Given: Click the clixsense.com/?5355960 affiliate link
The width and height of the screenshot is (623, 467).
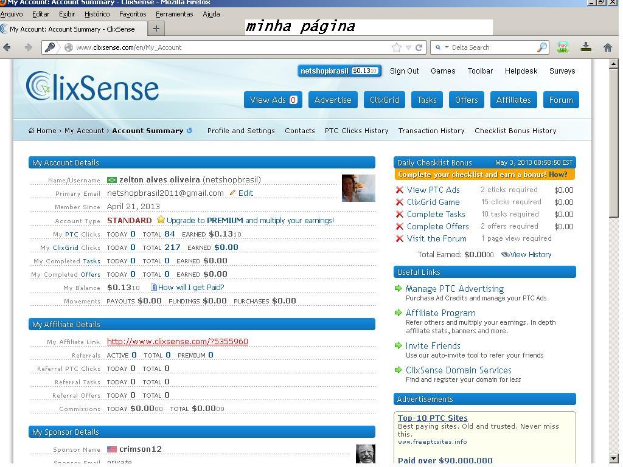Looking at the screenshot, I should 177,342.
